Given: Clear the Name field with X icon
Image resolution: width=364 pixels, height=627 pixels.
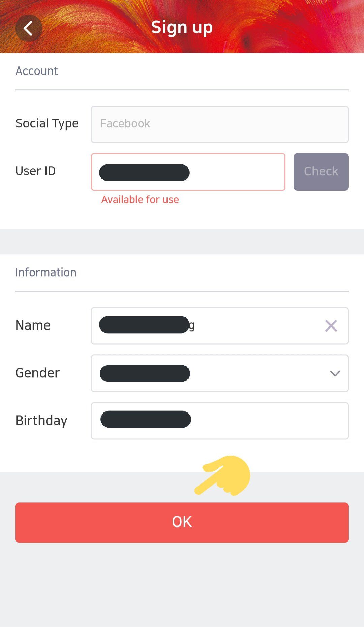Looking at the screenshot, I should point(331,326).
